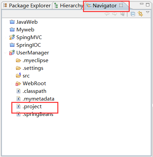Expand the src folder arrow
The width and height of the screenshot is (153, 157).
[12, 76]
